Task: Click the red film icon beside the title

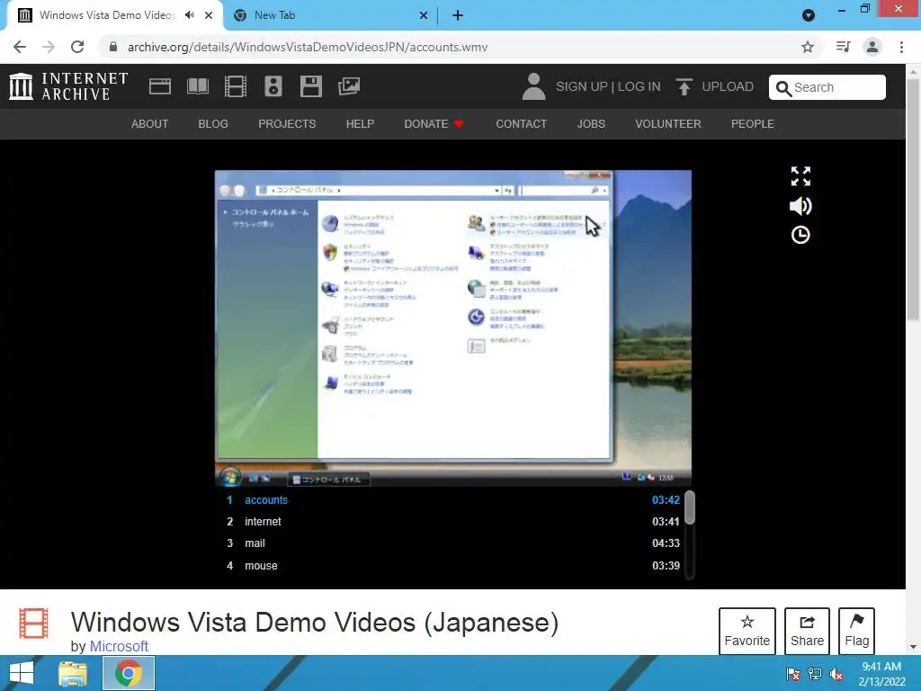Action: click(x=33, y=623)
